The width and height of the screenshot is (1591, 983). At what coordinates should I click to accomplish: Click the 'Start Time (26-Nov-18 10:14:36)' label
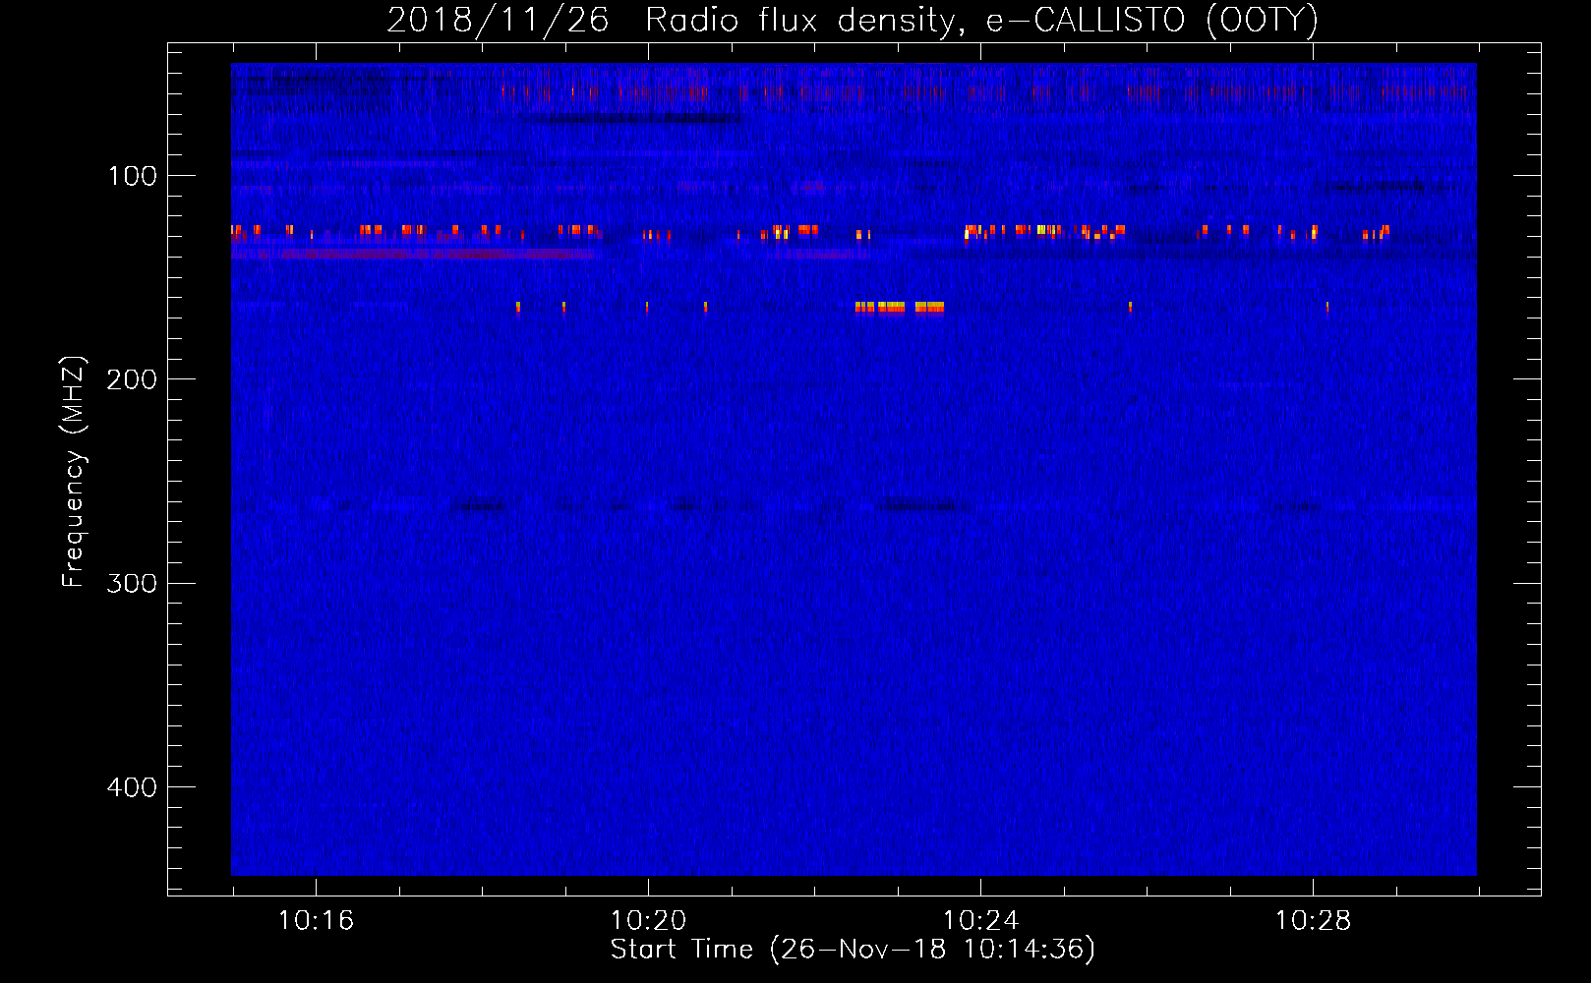(x=853, y=950)
